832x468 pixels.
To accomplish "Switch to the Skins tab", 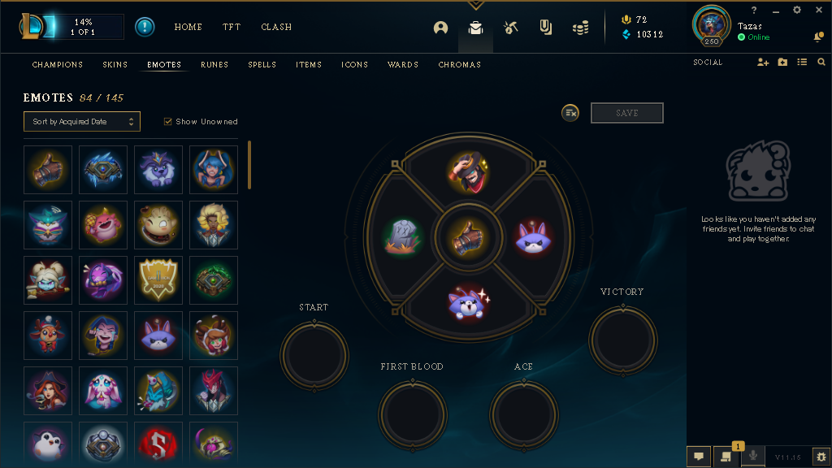I will 115,65.
